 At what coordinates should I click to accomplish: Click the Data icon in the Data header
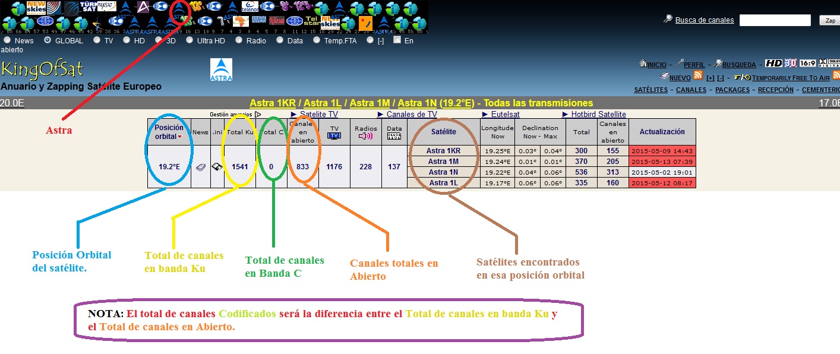[394, 136]
